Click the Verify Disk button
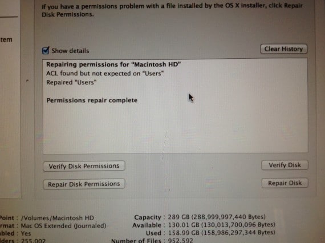This screenshot has width=325, height=243. point(285,165)
